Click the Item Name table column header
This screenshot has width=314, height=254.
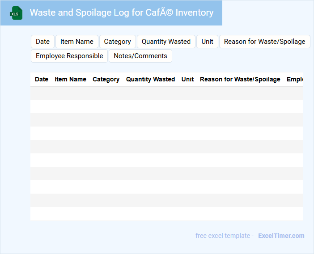[70, 79]
